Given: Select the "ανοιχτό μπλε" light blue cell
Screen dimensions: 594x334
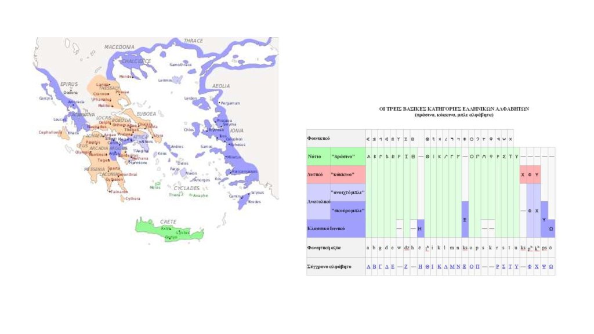Looking at the screenshot, I should tap(347, 193).
